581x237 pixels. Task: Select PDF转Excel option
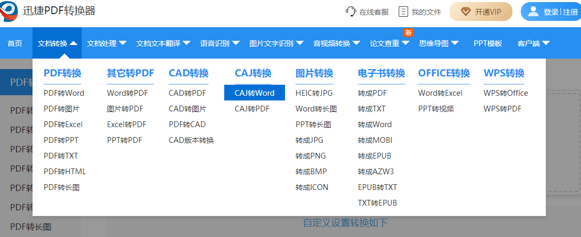point(63,125)
